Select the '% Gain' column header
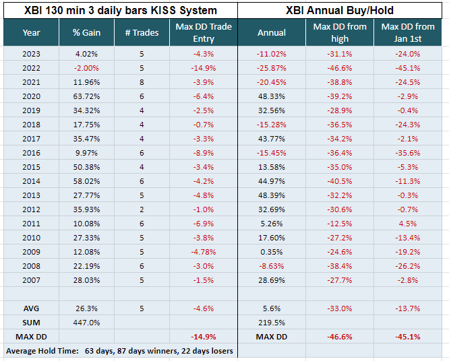 [x=86, y=32]
